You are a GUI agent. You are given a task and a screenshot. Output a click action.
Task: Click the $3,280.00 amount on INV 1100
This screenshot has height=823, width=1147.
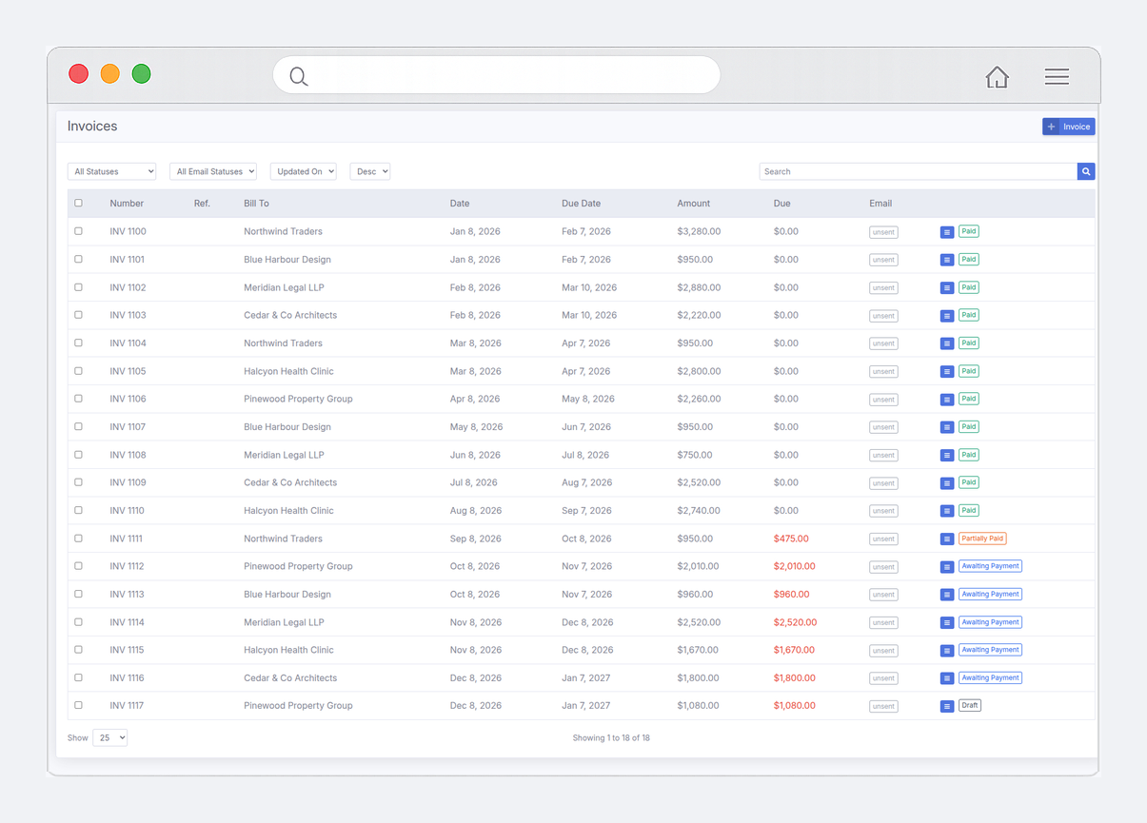pos(699,231)
